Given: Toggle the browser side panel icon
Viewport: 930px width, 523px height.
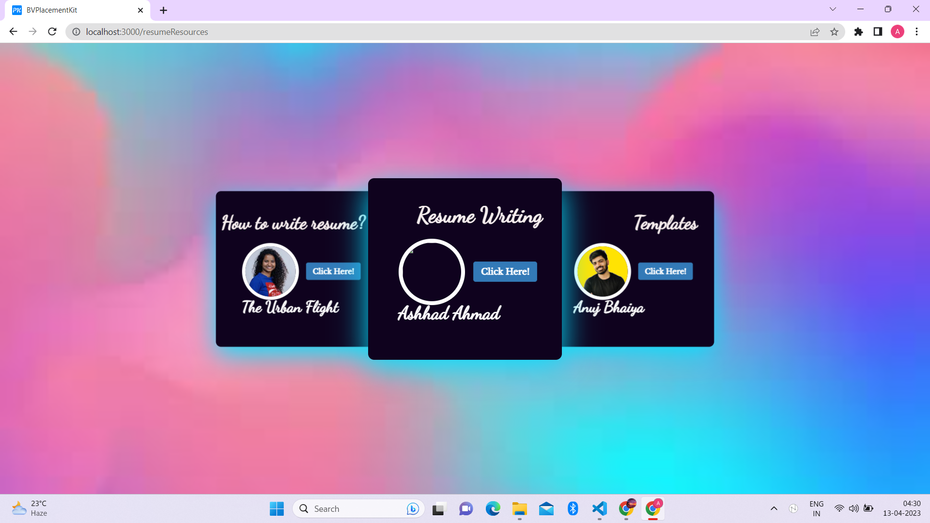Looking at the screenshot, I should [878, 31].
